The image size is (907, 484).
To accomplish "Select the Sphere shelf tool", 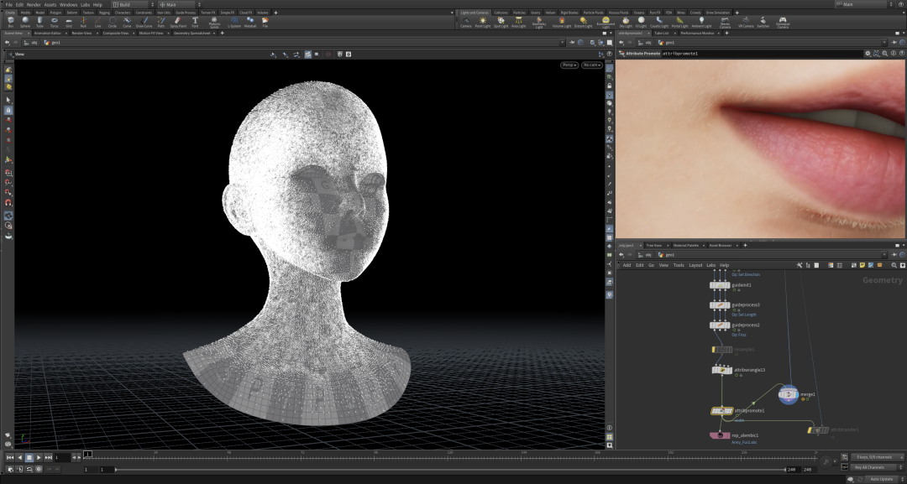I will coord(25,22).
